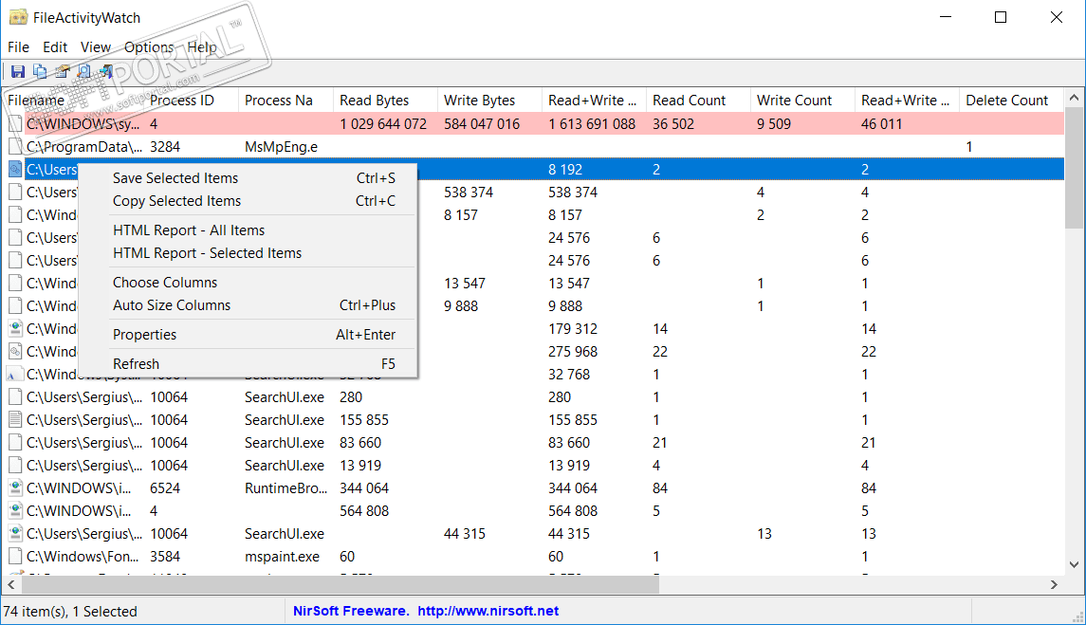Click the 1 029 644 072 read bytes cell
The image size is (1086, 625).
pyautogui.click(x=383, y=124)
